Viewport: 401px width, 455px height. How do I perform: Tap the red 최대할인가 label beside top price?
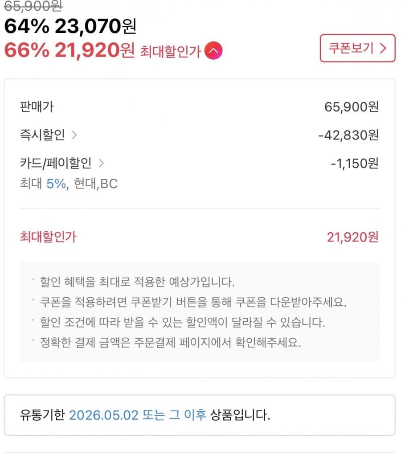170,52
